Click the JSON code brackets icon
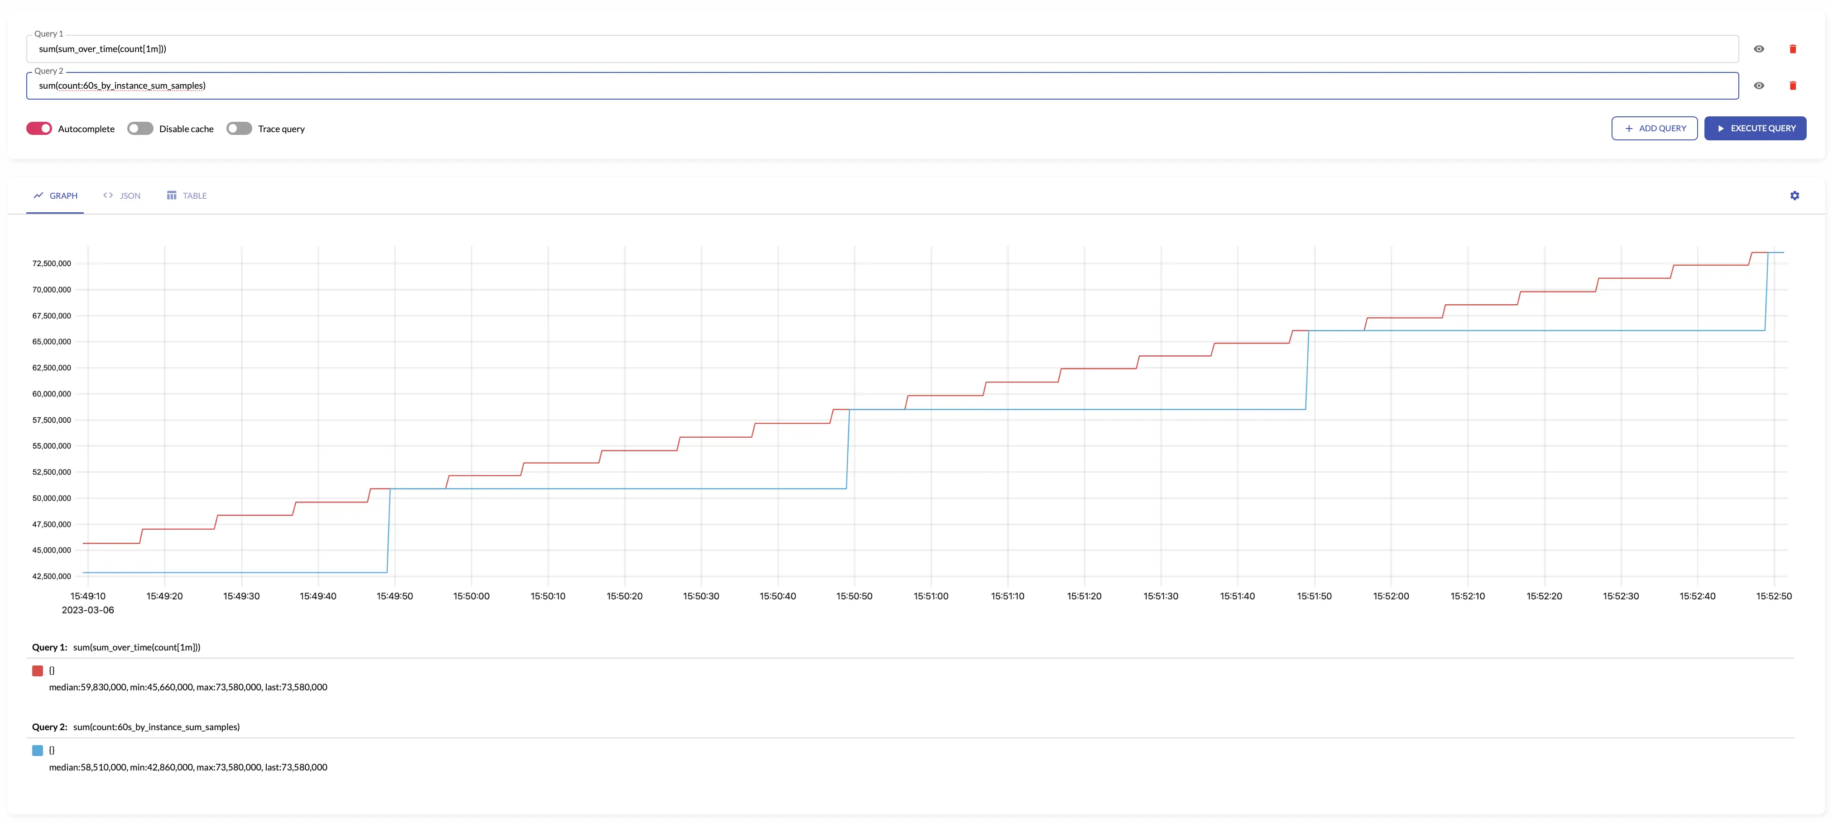 point(108,196)
